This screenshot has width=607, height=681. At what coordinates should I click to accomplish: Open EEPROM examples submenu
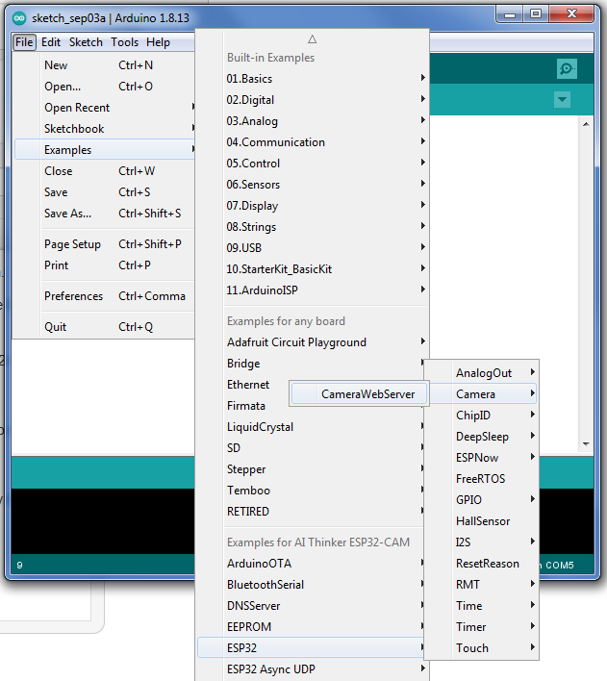(x=311, y=627)
